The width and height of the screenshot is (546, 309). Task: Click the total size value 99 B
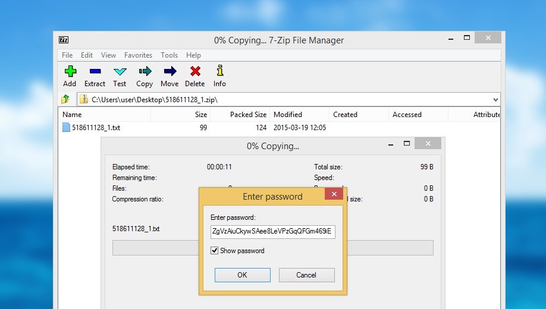tap(427, 167)
